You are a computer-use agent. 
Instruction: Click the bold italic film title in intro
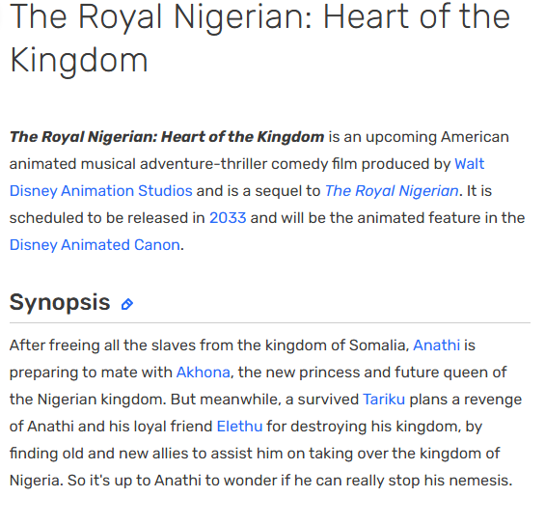[167, 137]
